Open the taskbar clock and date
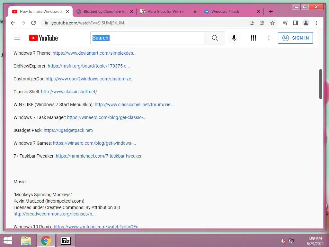 pyautogui.click(x=315, y=241)
